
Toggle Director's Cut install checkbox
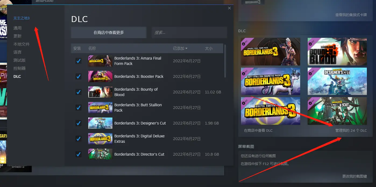pos(78,154)
